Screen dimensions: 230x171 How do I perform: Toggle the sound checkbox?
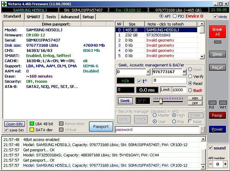click(x=210, y=148)
